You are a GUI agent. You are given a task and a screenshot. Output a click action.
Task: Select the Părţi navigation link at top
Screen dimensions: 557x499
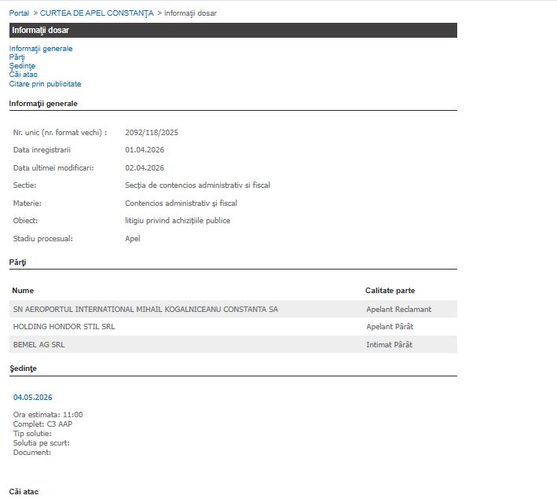click(16, 57)
